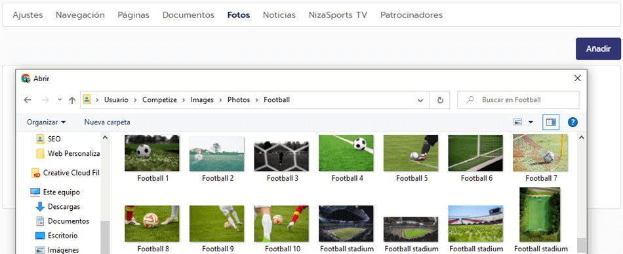Click Competize in the address path

(160, 100)
